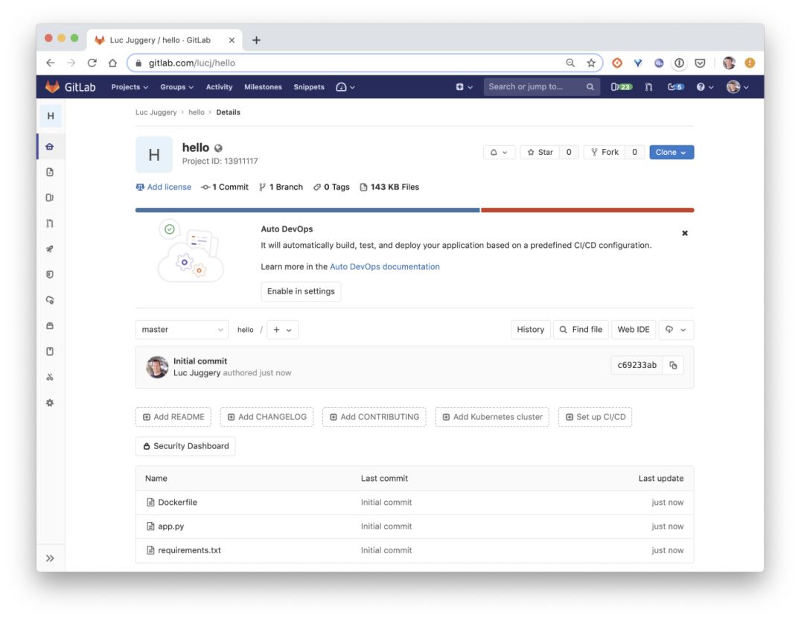Open new browser tab plus button
This screenshot has width=804, height=618.
tap(256, 40)
